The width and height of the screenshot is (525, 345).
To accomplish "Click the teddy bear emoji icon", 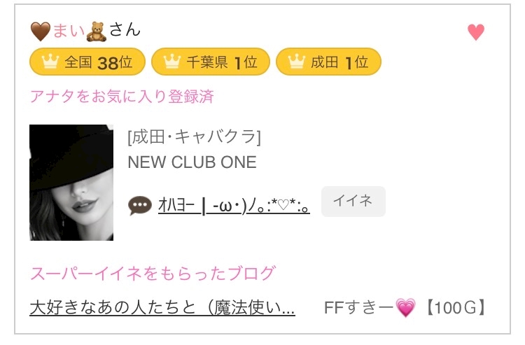I will point(96,31).
